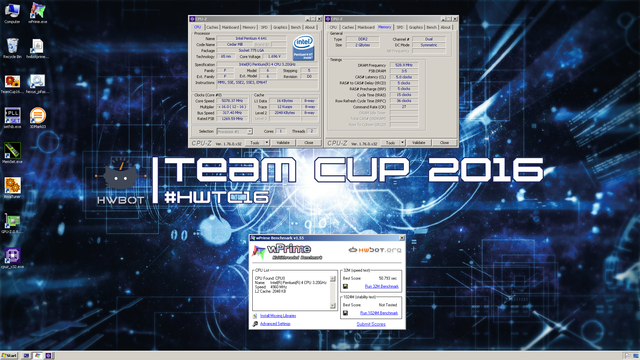Open Advanced Settings link

[275, 324]
